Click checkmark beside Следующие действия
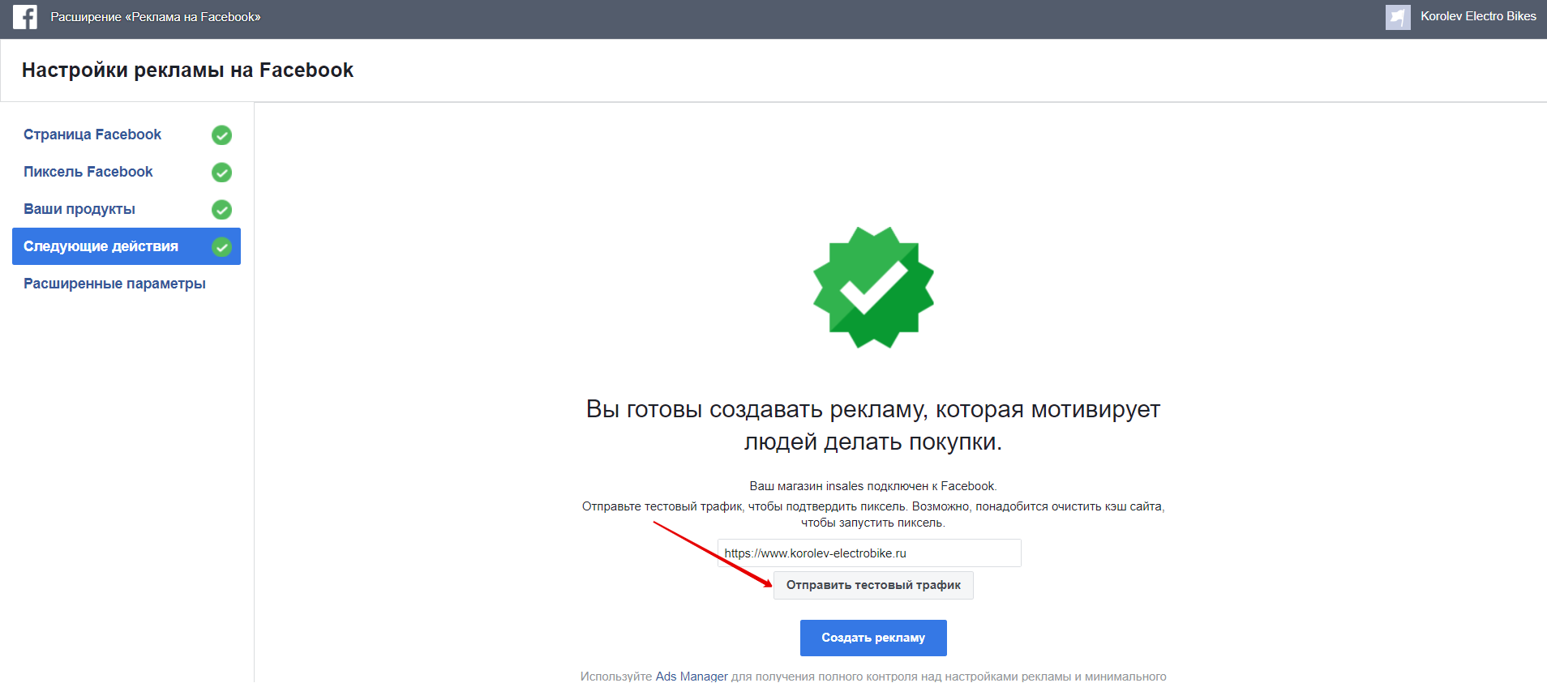This screenshot has height=683, width=1547. (x=221, y=247)
